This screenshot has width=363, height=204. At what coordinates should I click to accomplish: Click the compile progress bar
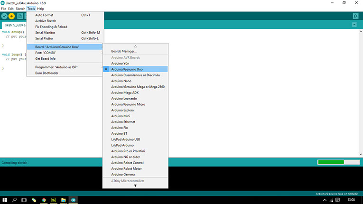click(338, 162)
